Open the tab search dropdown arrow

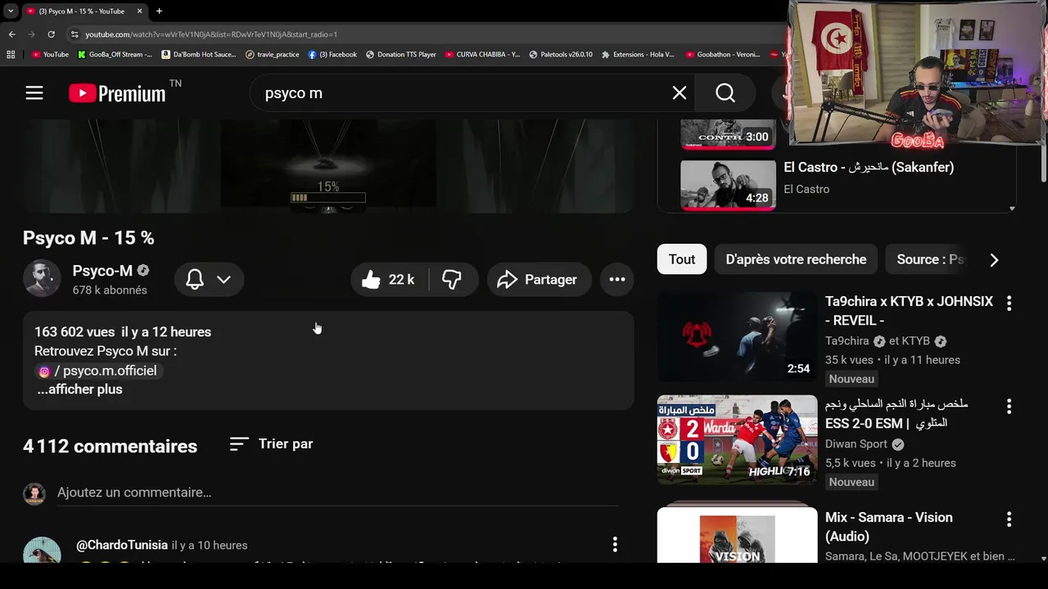[x=11, y=11]
